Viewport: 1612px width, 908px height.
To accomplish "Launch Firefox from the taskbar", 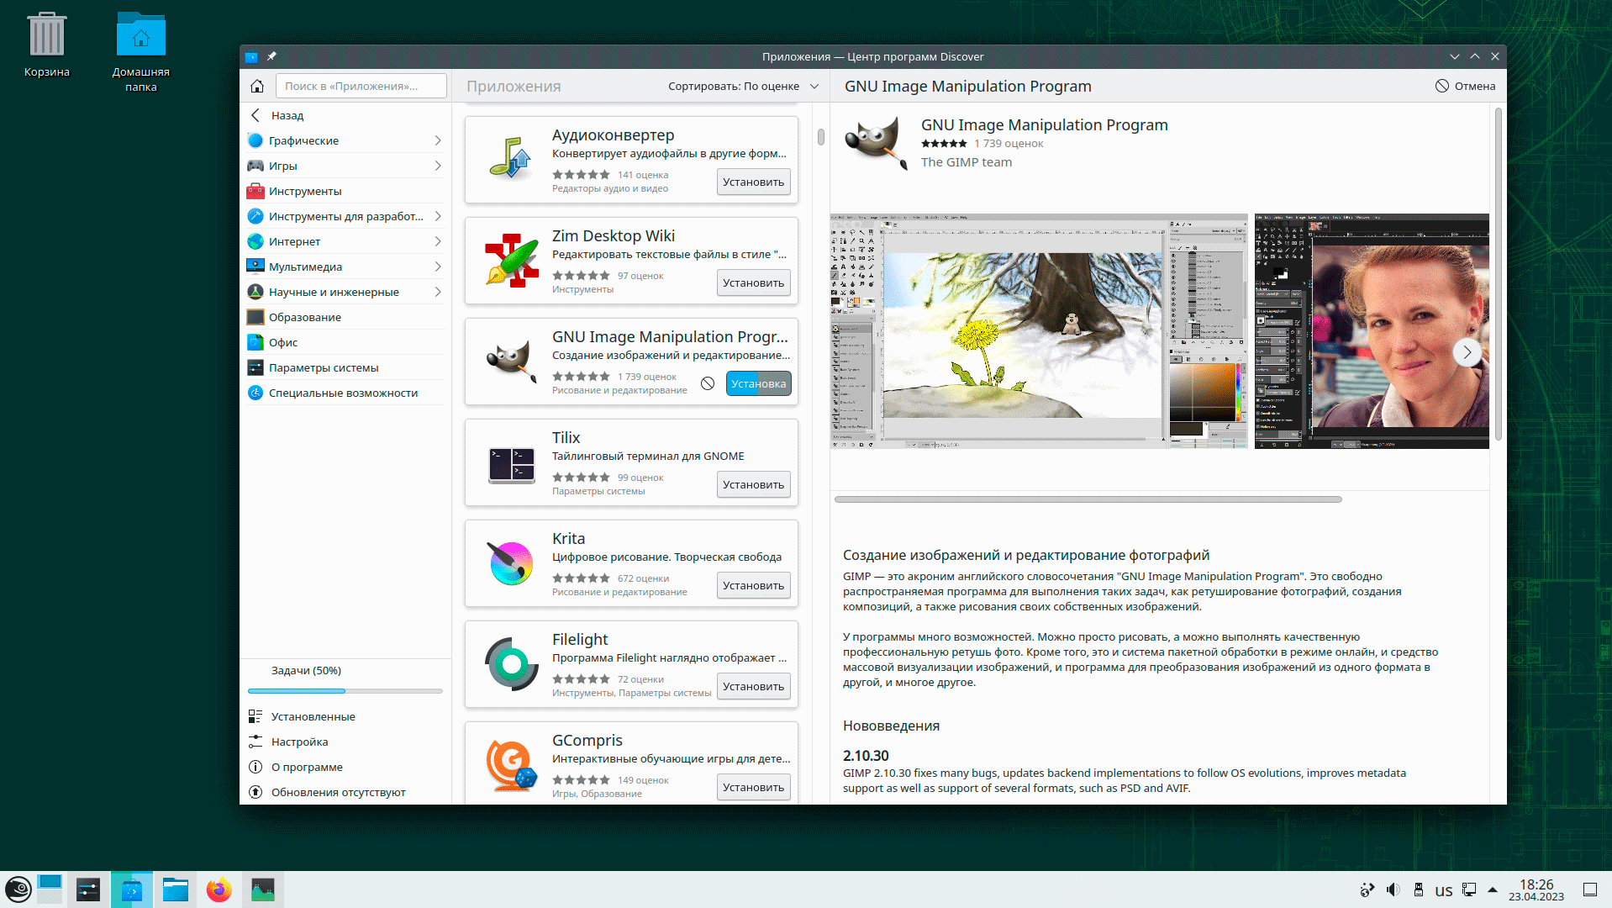I will point(219,890).
